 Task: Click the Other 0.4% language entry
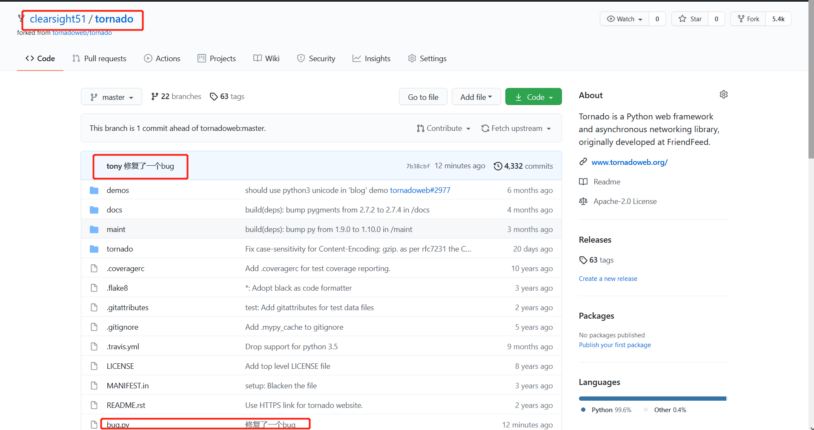665,410
